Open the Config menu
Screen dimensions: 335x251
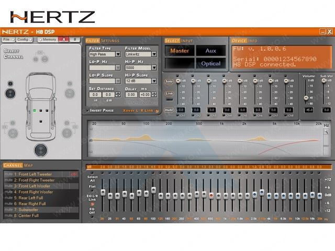click(24, 40)
